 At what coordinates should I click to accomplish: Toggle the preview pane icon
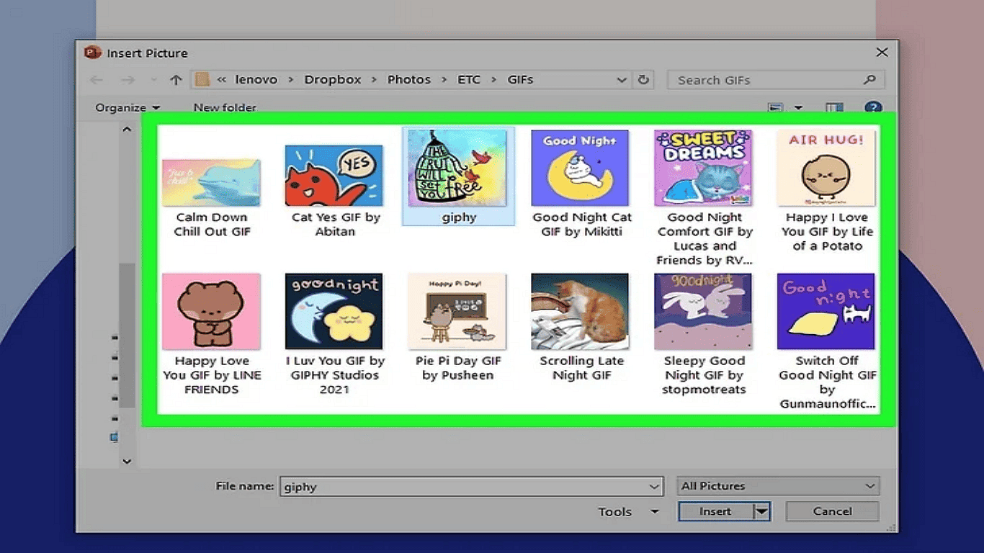834,108
